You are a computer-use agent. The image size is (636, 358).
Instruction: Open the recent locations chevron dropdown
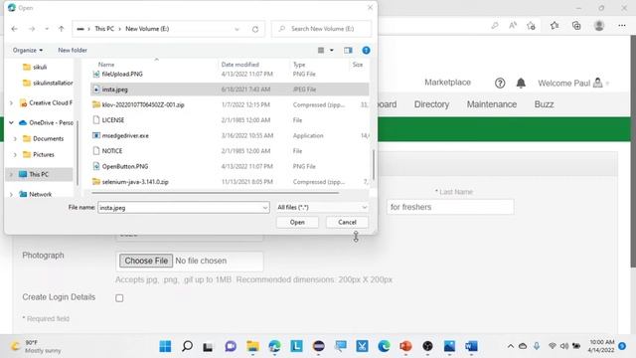(x=47, y=29)
